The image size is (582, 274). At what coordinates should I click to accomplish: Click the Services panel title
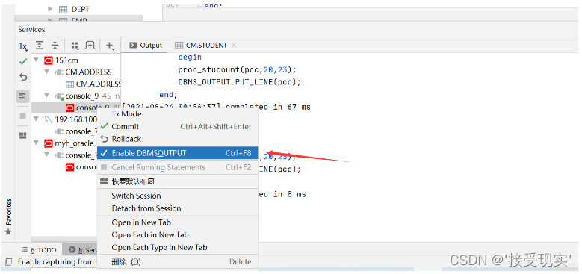click(31, 29)
